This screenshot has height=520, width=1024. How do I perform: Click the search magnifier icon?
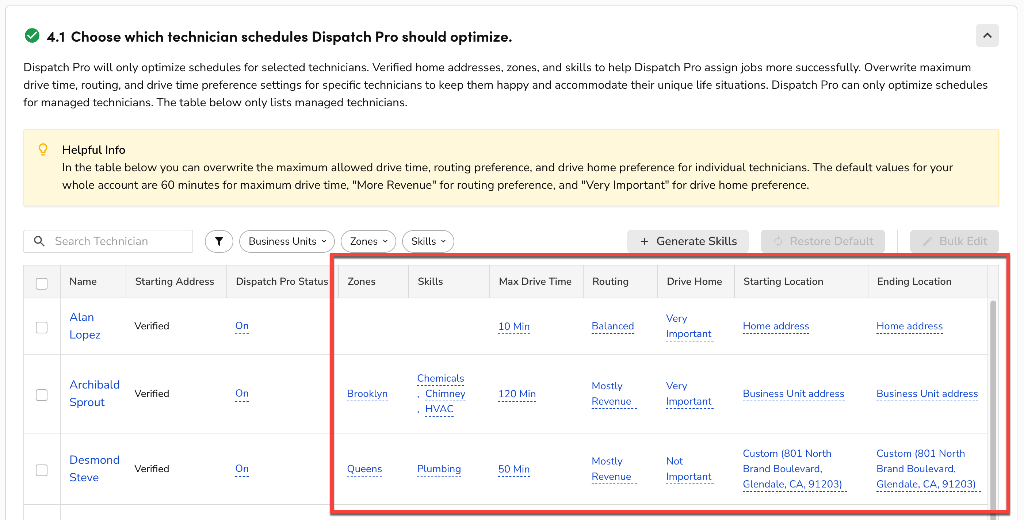(x=39, y=241)
